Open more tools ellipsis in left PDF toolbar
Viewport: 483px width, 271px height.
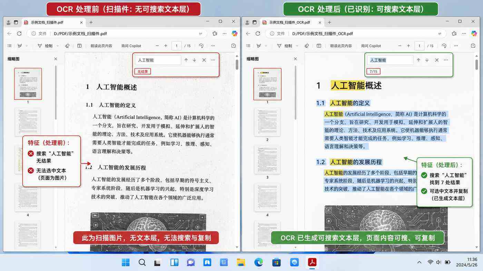pos(213,46)
